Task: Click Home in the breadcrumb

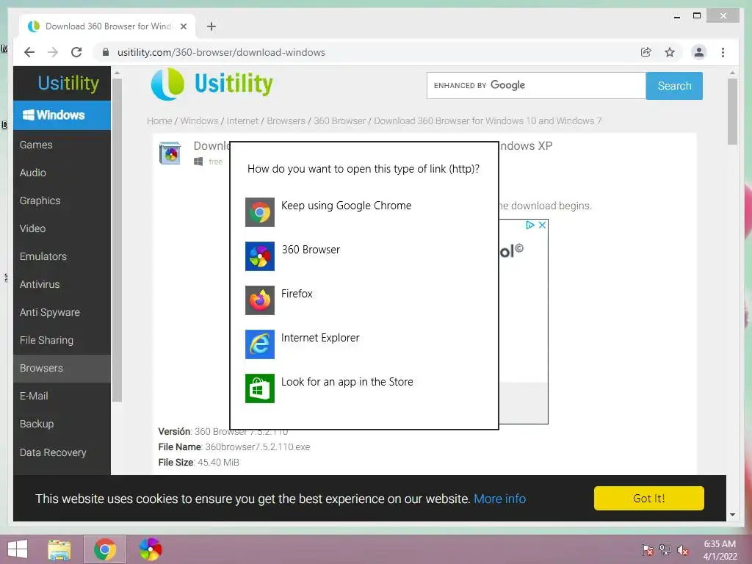Action: tap(159, 121)
